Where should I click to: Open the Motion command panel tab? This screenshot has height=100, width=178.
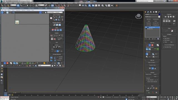pos(154,12)
